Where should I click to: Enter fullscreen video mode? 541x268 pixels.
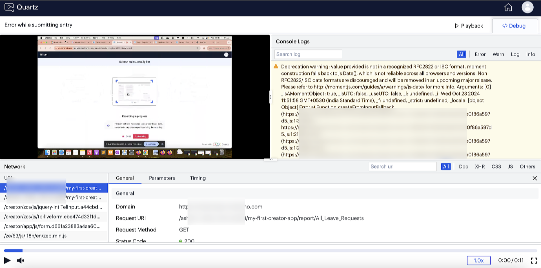pyautogui.click(x=534, y=260)
